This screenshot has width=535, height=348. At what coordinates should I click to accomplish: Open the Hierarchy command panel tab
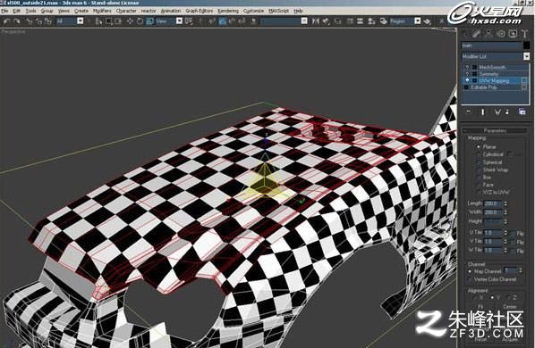(488, 33)
